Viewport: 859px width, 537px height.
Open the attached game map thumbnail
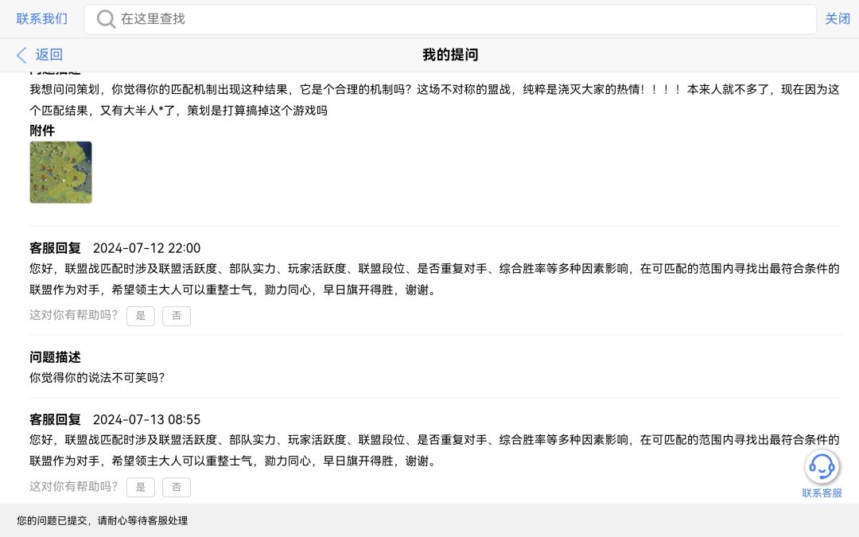(60, 172)
